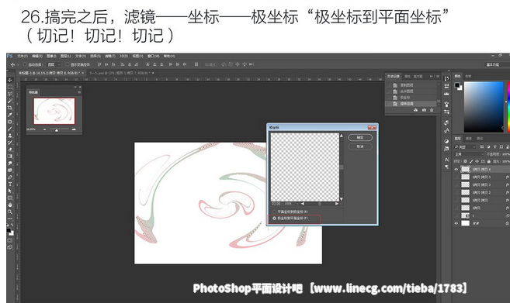Select the Brush tool
Viewport: 510px width, 303px height.
click(10, 129)
